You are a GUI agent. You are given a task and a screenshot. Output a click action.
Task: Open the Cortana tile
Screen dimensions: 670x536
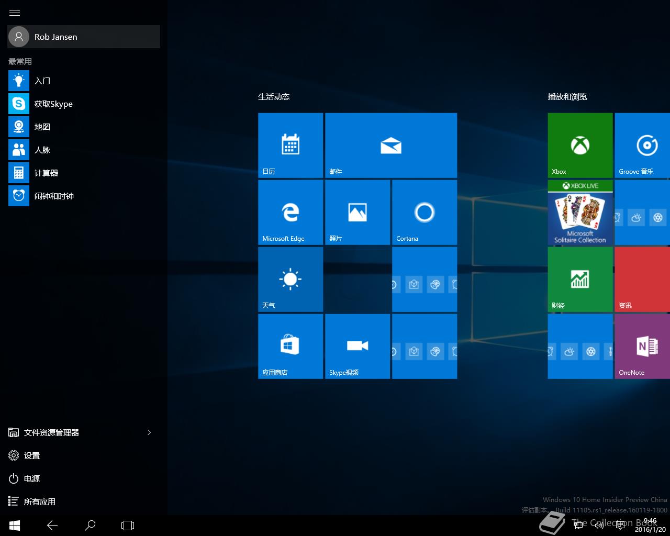click(425, 213)
